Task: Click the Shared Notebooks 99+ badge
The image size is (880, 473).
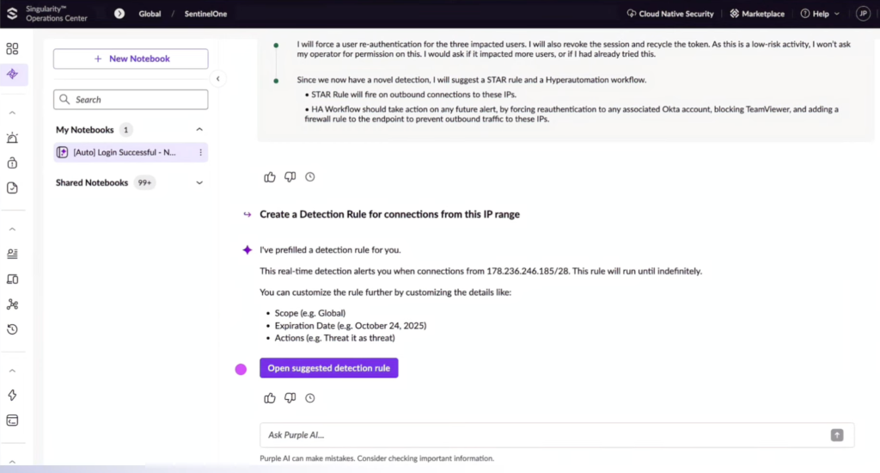Action: (x=144, y=182)
